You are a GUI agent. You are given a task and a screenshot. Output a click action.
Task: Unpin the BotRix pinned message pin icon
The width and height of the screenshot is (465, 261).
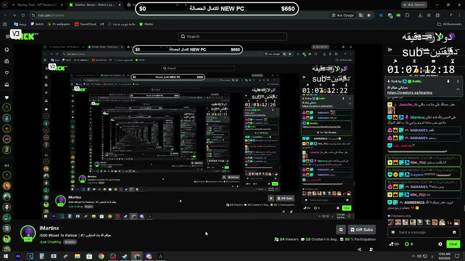coord(448,82)
